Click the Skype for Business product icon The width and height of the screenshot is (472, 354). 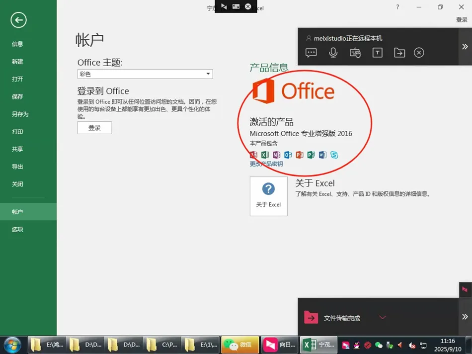point(334,155)
